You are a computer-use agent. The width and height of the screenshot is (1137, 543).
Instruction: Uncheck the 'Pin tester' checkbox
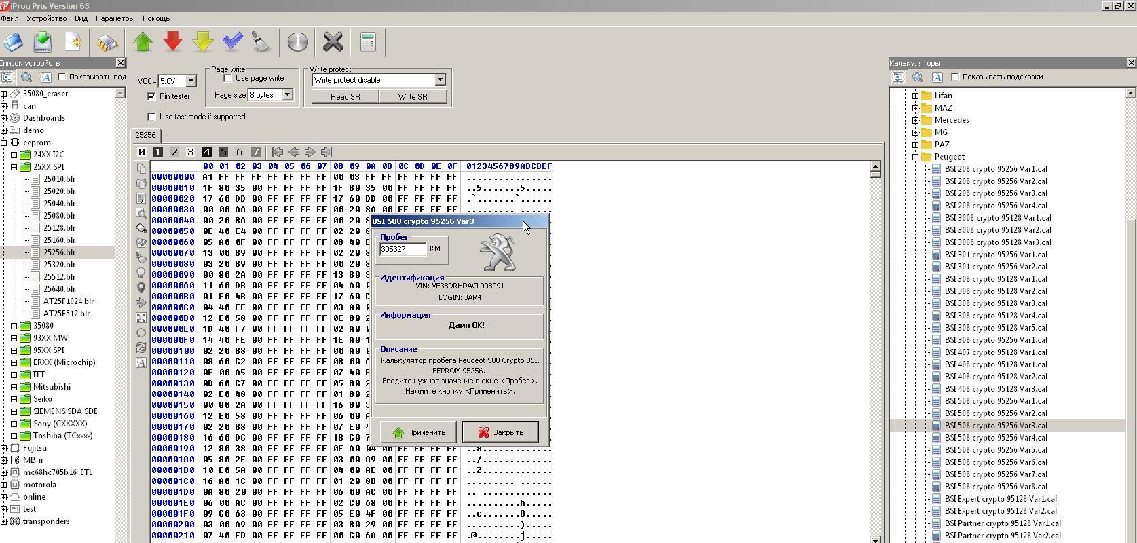151,96
